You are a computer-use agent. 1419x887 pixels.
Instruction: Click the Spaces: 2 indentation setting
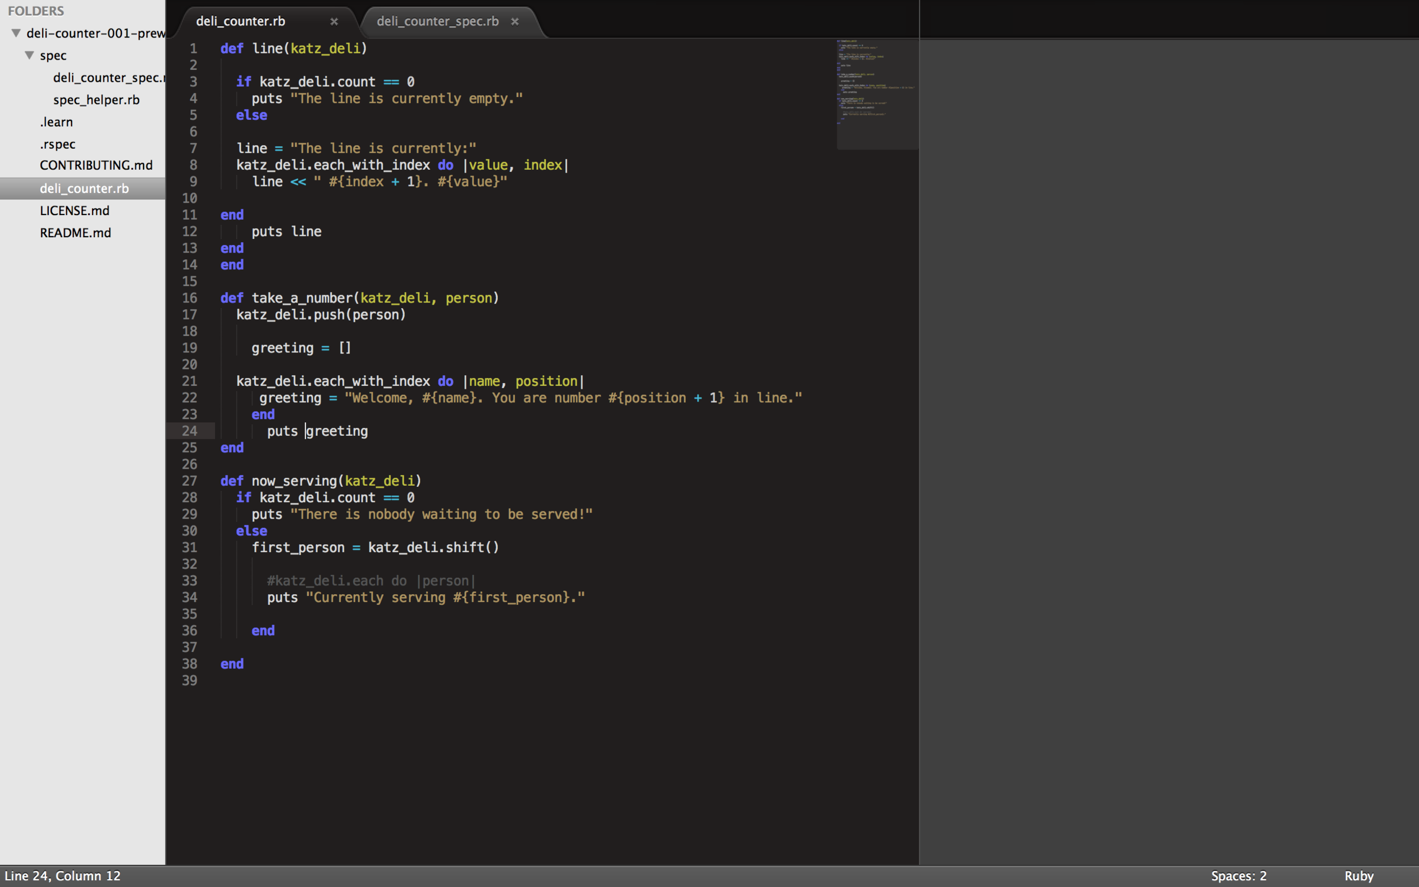(1239, 876)
